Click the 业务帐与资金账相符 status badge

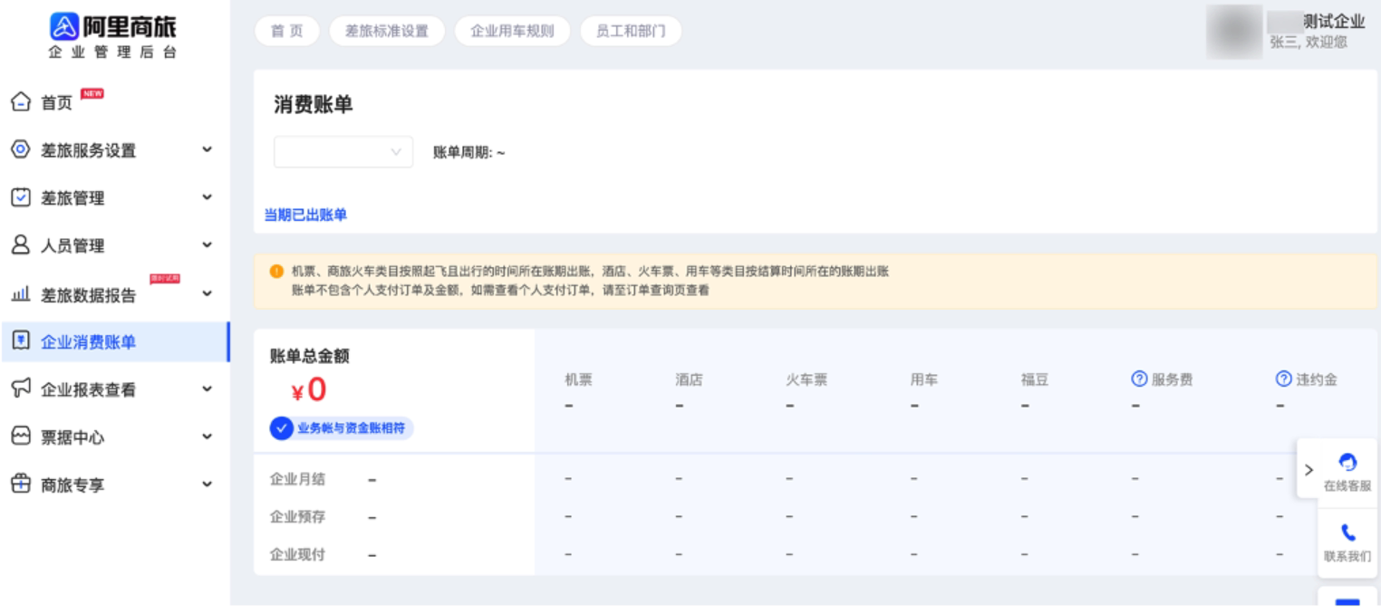click(342, 428)
